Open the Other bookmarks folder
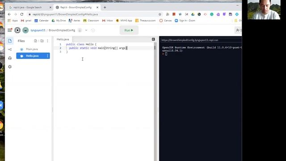Image resolution: width=286 pixels, height=161 pixels. pyautogui.click(x=238, y=21)
